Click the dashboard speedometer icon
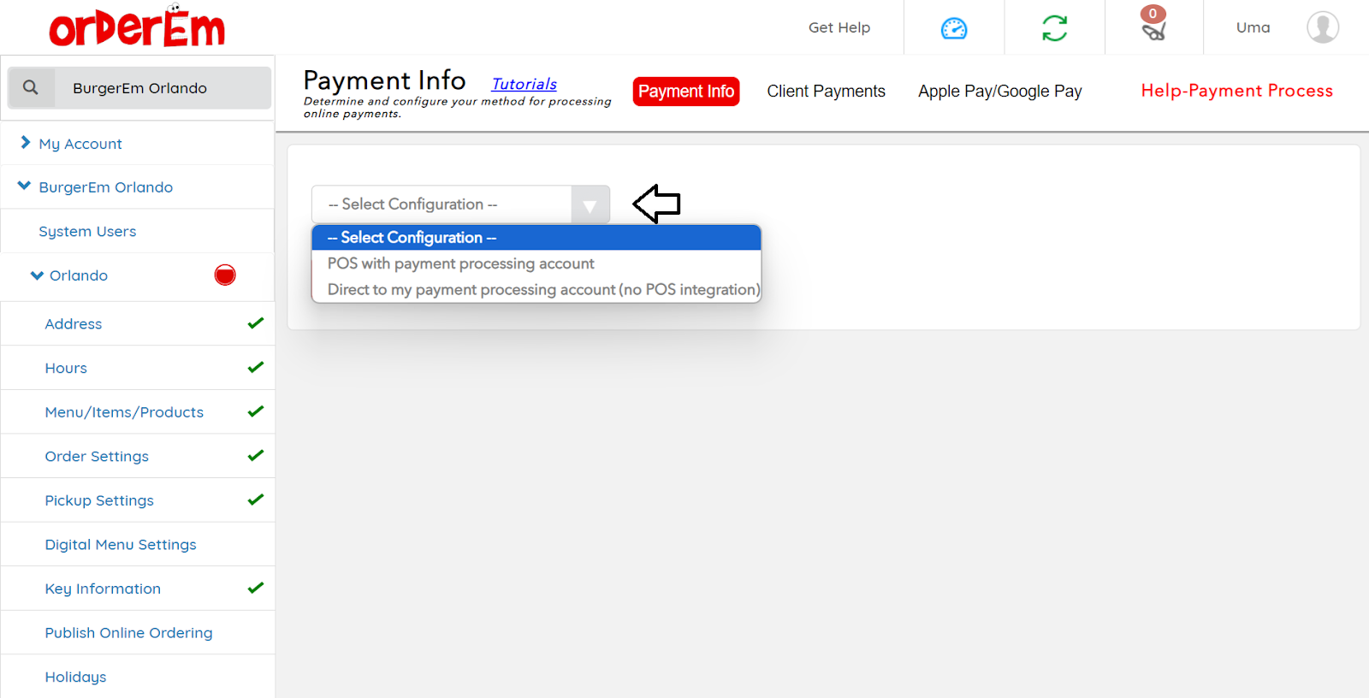The height and width of the screenshot is (698, 1369). [x=953, y=28]
